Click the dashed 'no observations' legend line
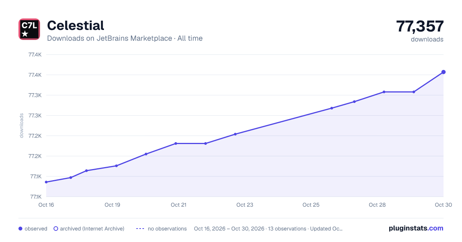 140,229
